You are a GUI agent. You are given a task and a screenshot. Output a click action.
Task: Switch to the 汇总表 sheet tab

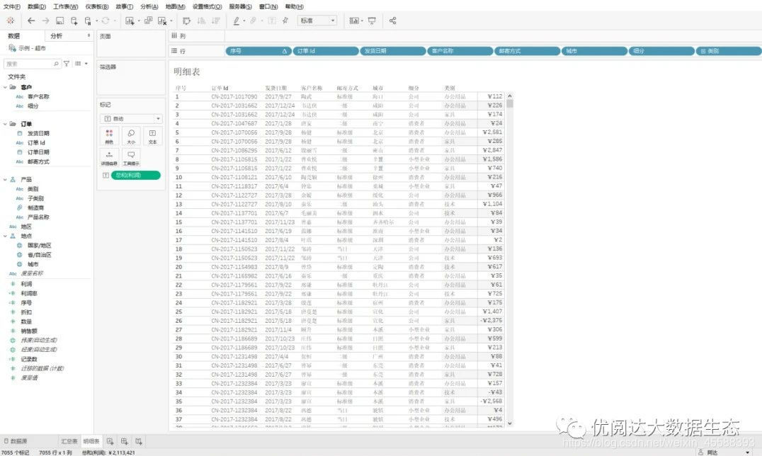coord(69,441)
